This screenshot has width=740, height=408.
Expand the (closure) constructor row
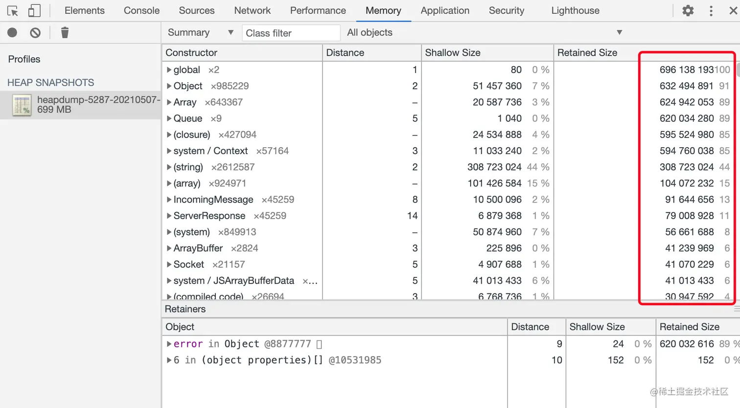pos(169,135)
